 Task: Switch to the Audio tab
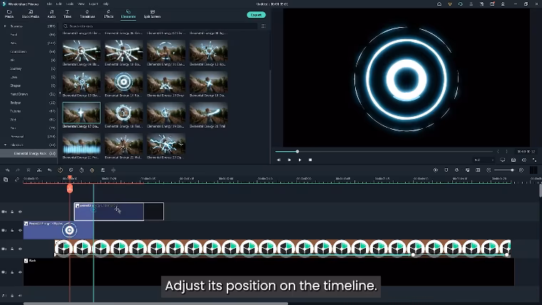(x=51, y=14)
